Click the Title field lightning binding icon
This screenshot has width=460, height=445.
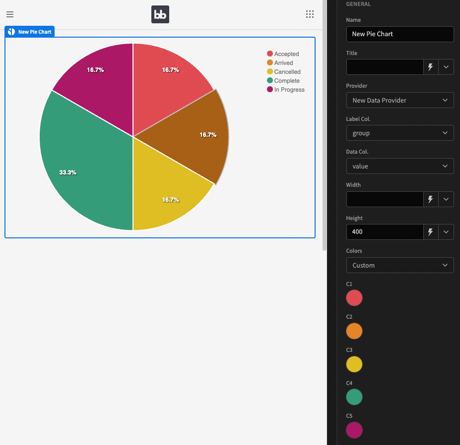coord(431,67)
